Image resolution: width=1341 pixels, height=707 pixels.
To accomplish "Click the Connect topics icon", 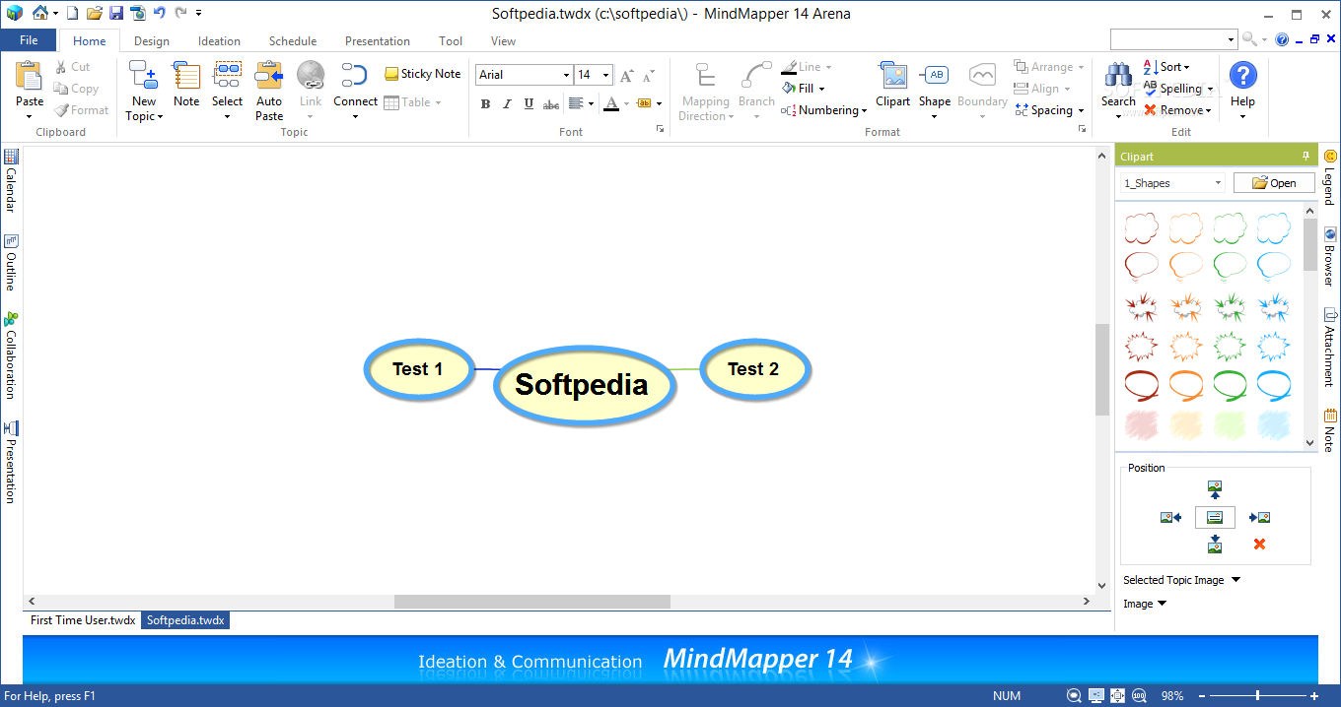I will [355, 76].
